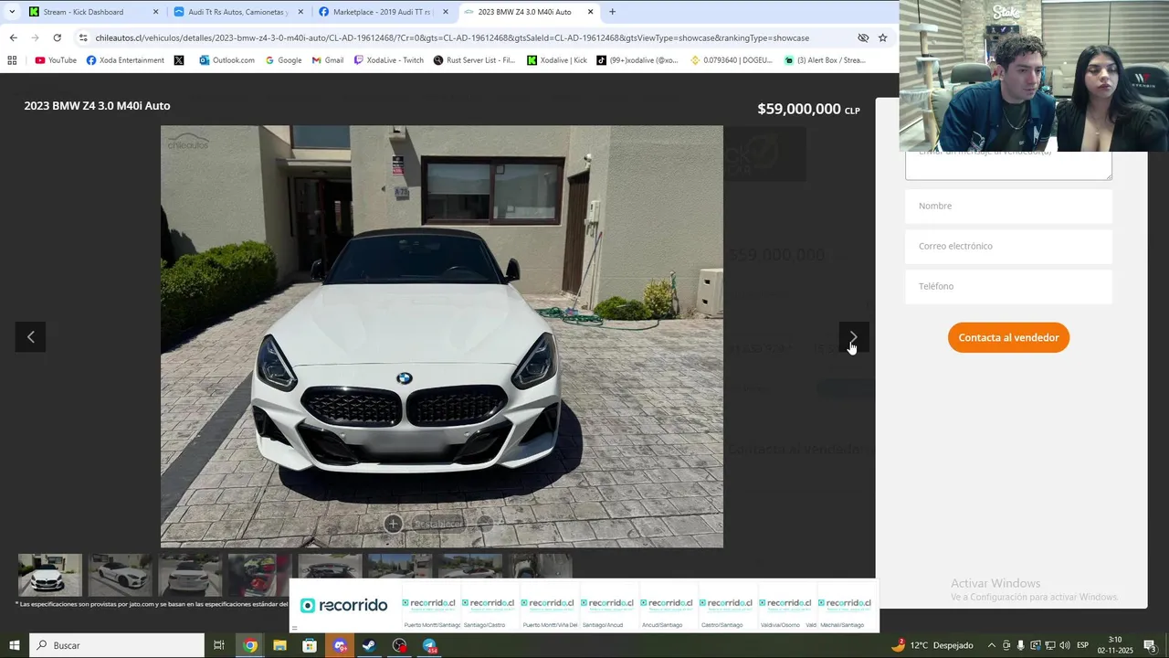This screenshot has height=658, width=1169.
Task: Open the Google bookmark
Action: click(x=283, y=60)
